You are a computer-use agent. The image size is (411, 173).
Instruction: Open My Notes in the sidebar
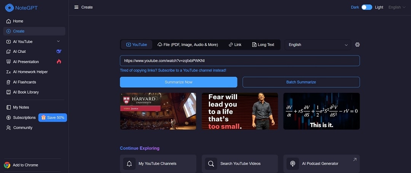(34, 107)
